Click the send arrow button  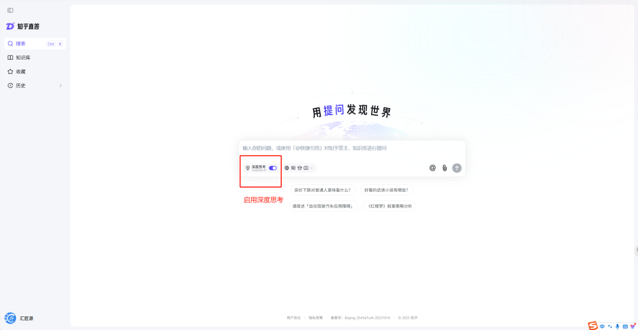pyautogui.click(x=457, y=168)
